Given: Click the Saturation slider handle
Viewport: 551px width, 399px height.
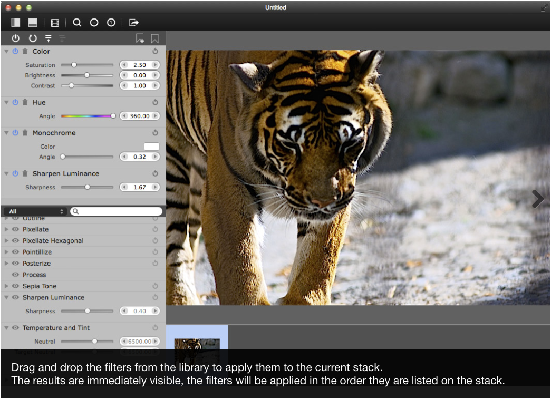Looking at the screenshot, I should pyautogui.click(x=74, y=65).
